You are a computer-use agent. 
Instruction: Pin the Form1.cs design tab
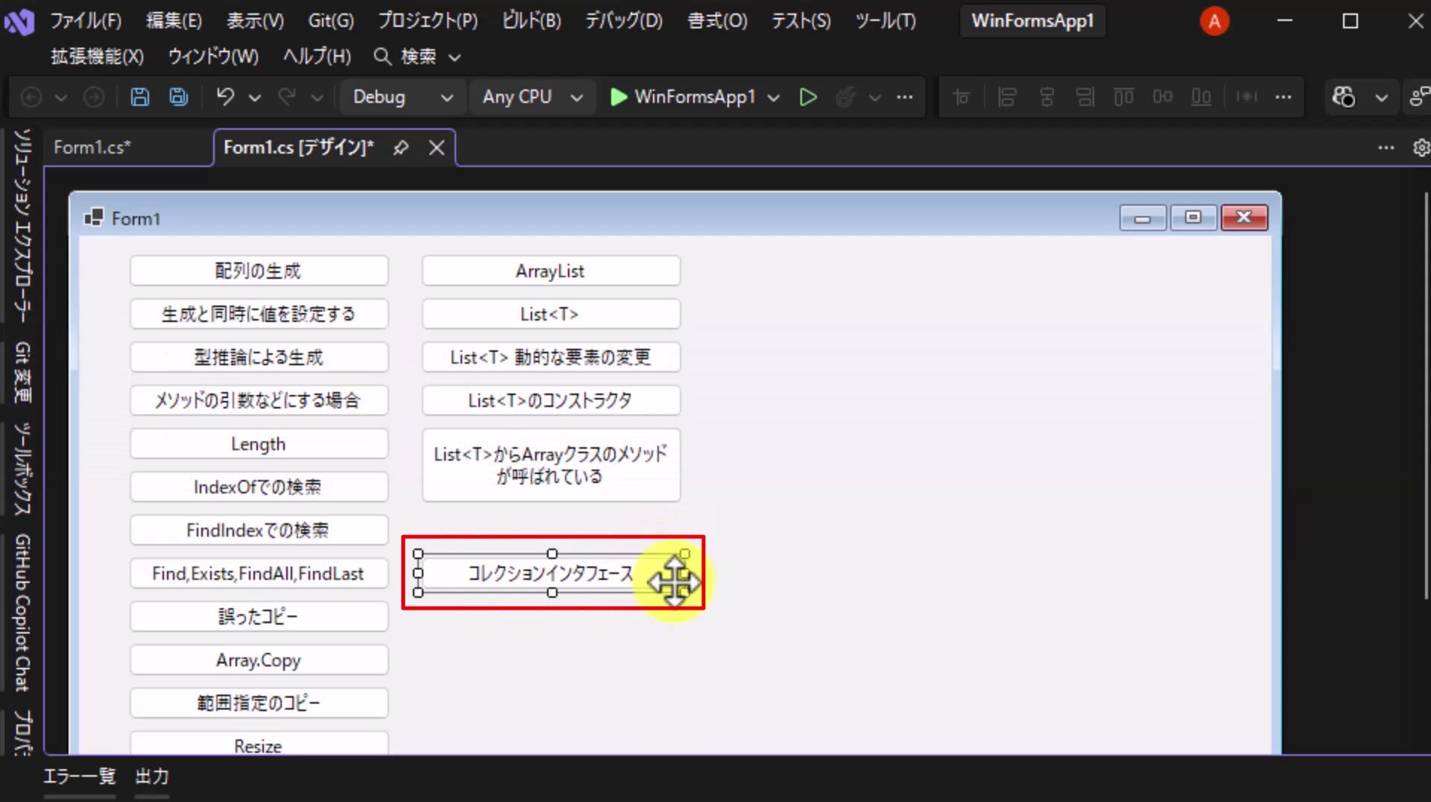click(x=401, y=148)
